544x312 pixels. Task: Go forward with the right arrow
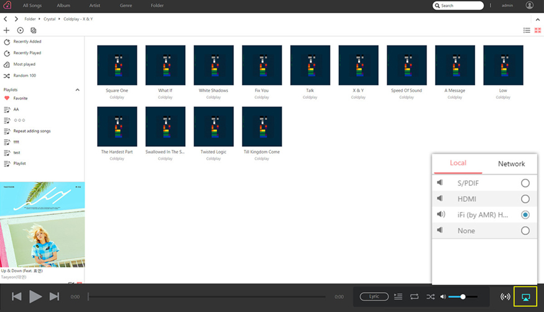[16, 19]
